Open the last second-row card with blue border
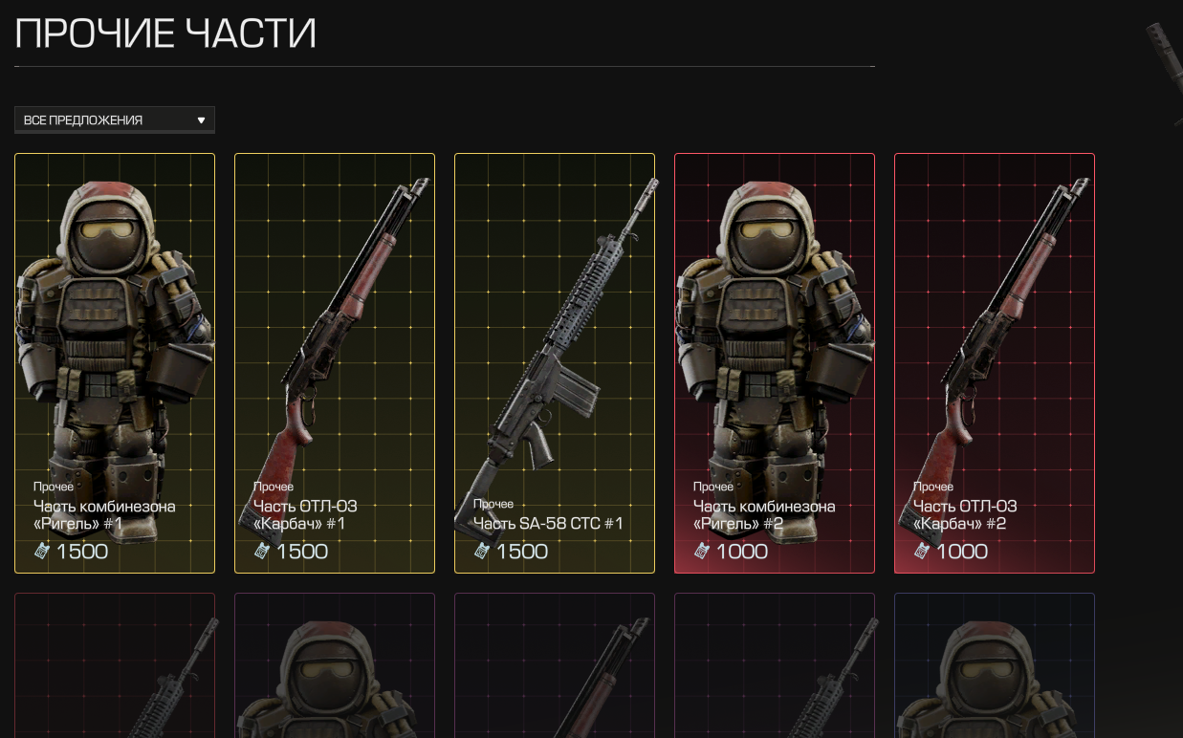The width and height of the screenshot is (1183, 738). click(x=995, y=665)
